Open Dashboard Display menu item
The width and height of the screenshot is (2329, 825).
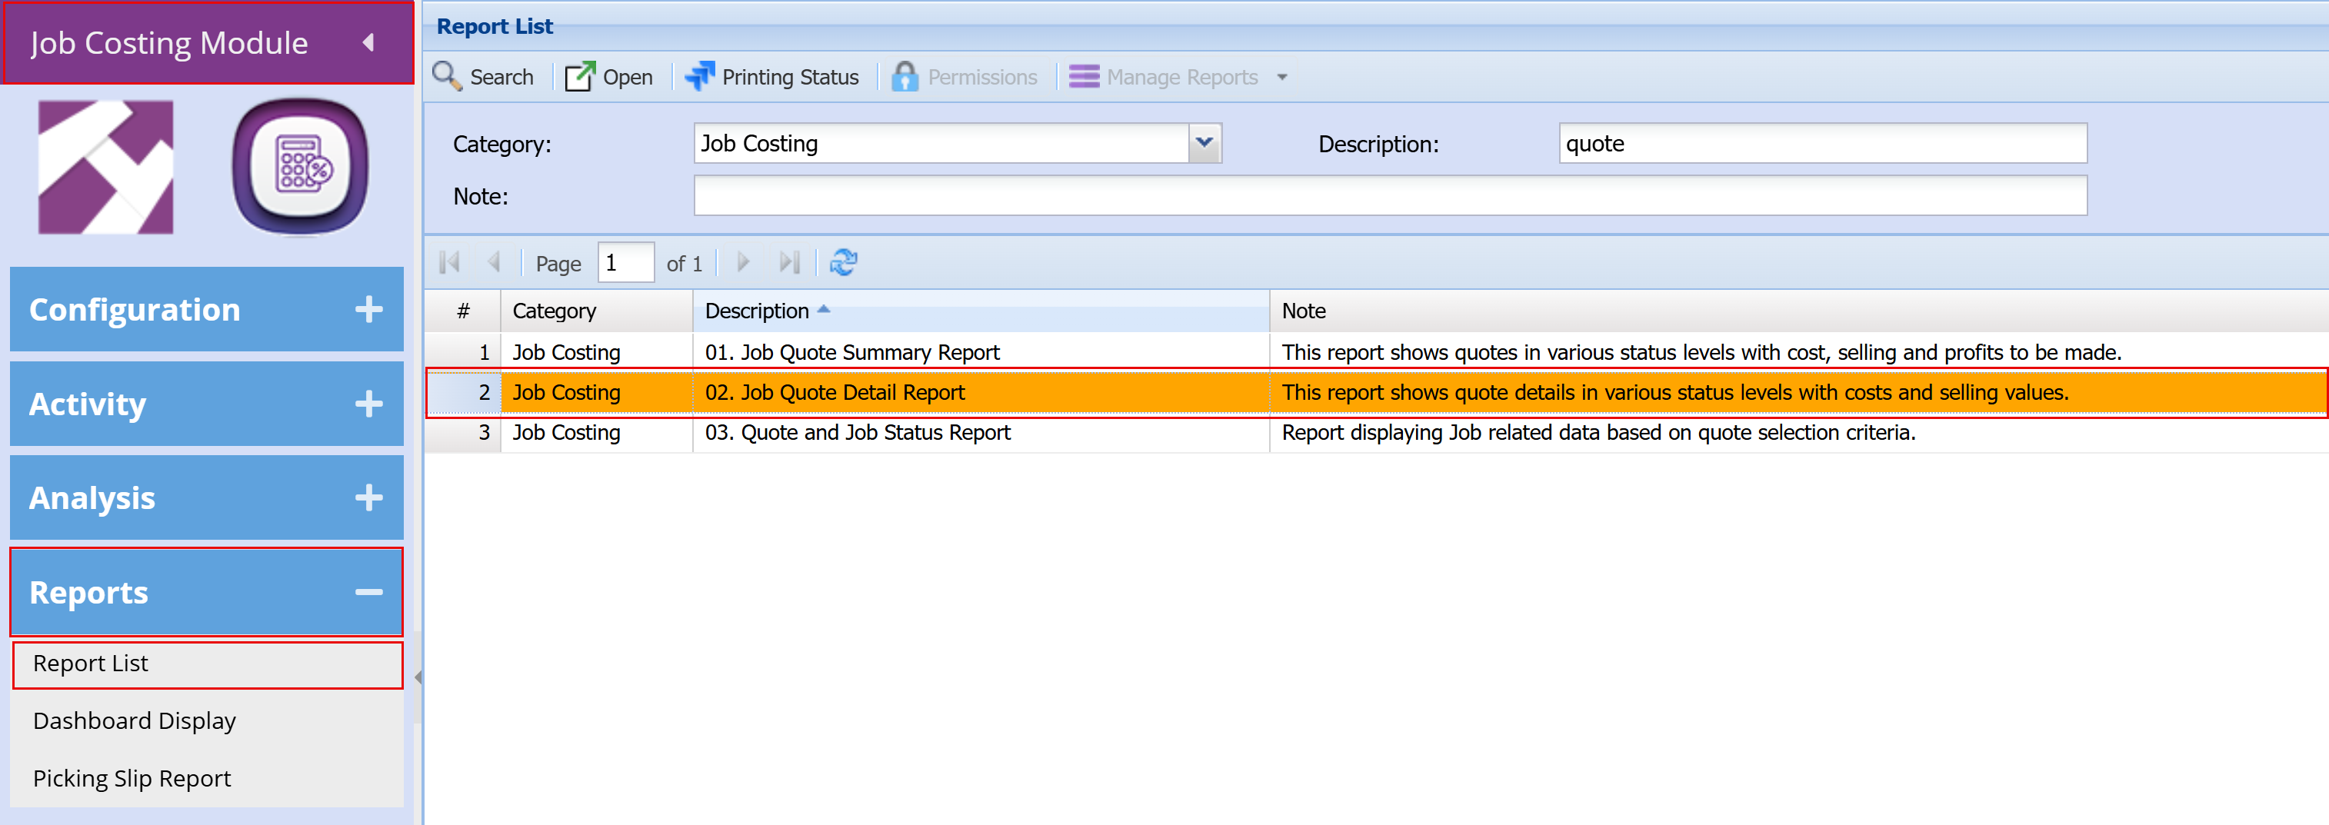[x=135, y=720]
